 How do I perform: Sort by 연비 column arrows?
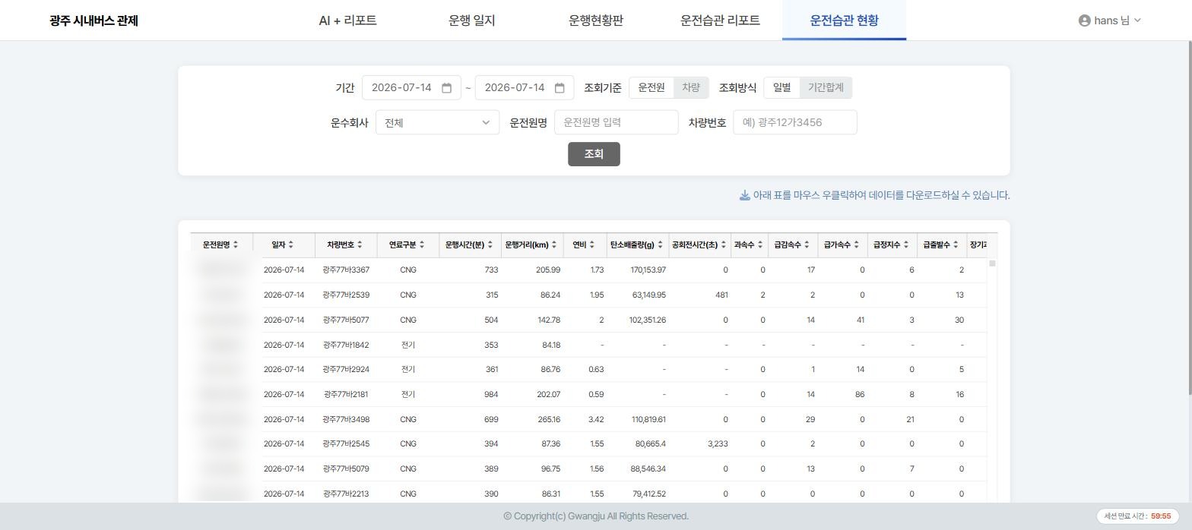592,244
